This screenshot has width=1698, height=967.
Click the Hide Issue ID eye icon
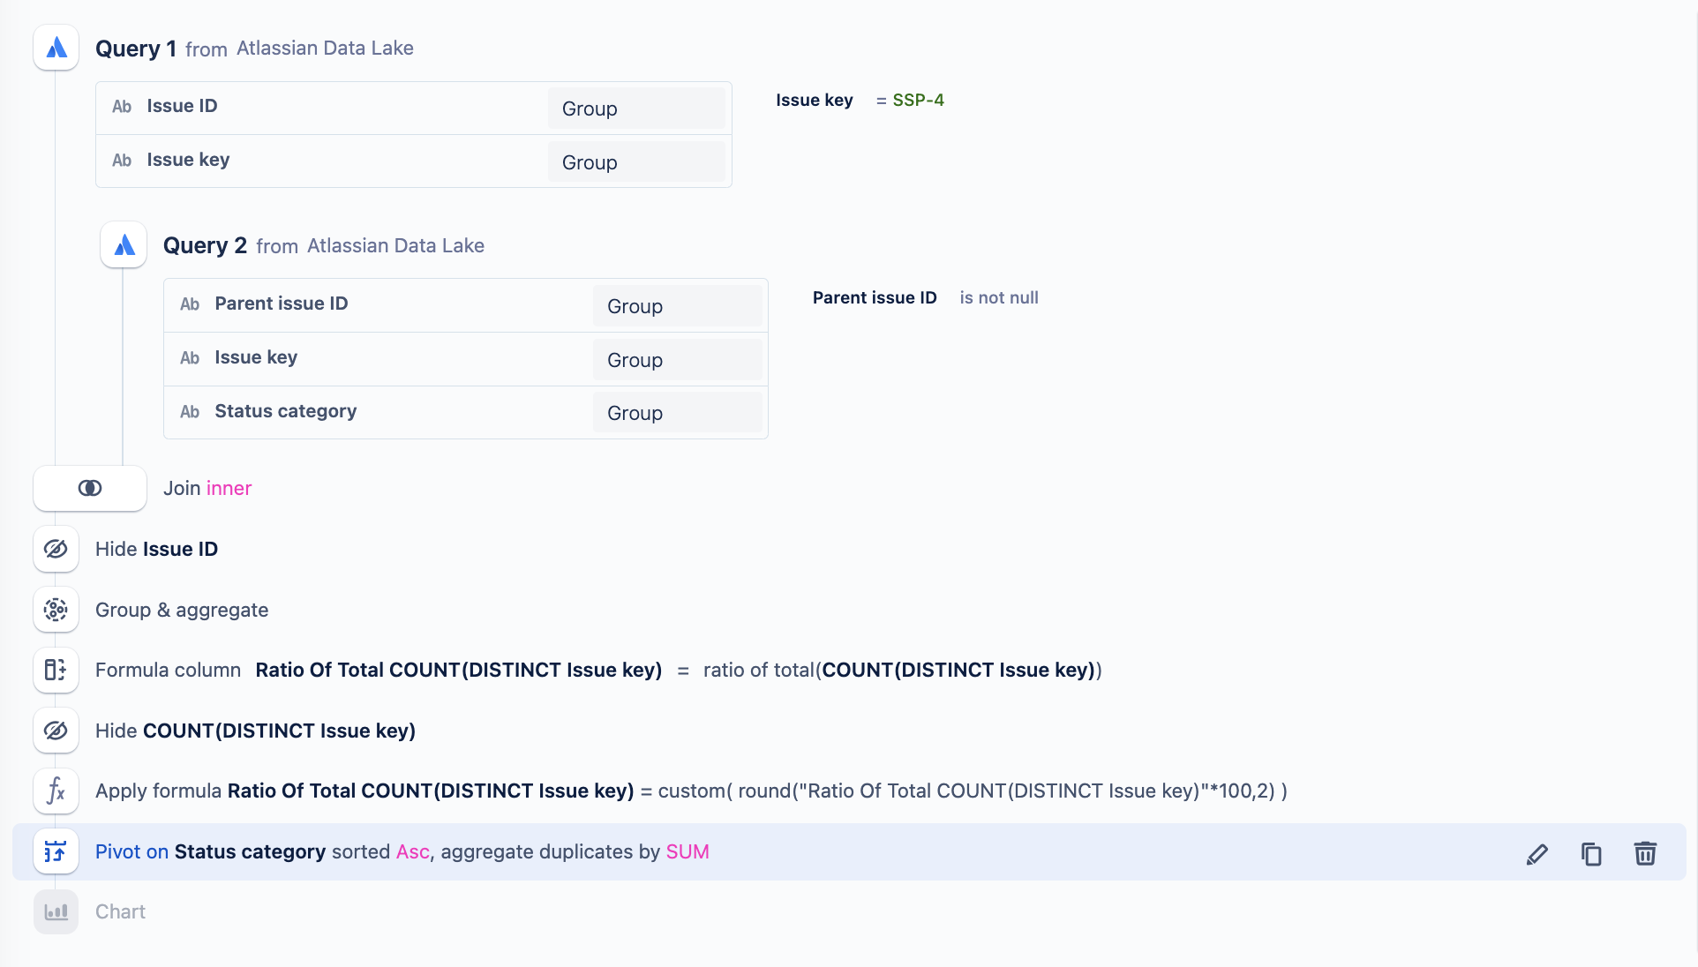[x=56, y=549]
